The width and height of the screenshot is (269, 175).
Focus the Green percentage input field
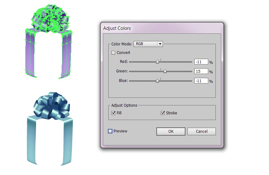(201, 71)
